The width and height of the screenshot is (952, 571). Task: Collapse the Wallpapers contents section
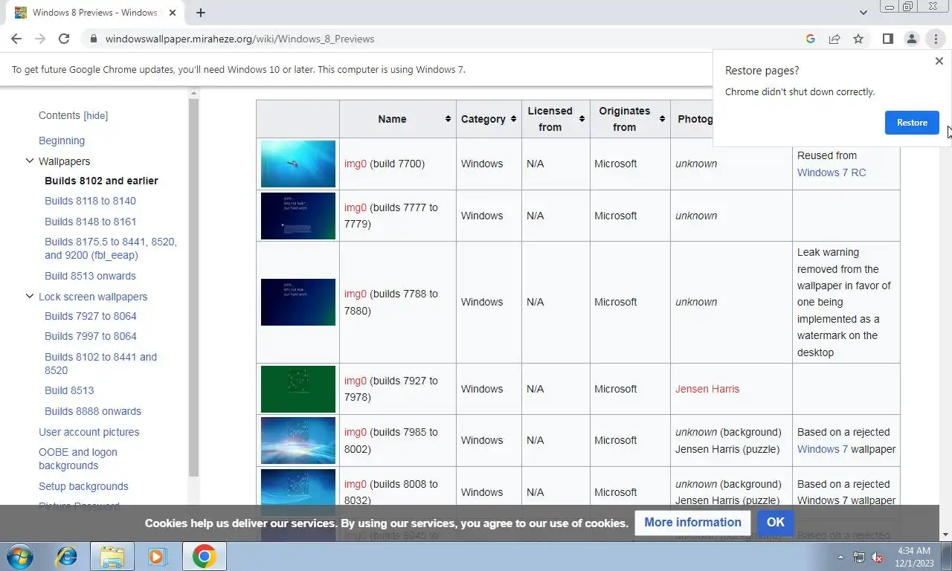(30, 161)
